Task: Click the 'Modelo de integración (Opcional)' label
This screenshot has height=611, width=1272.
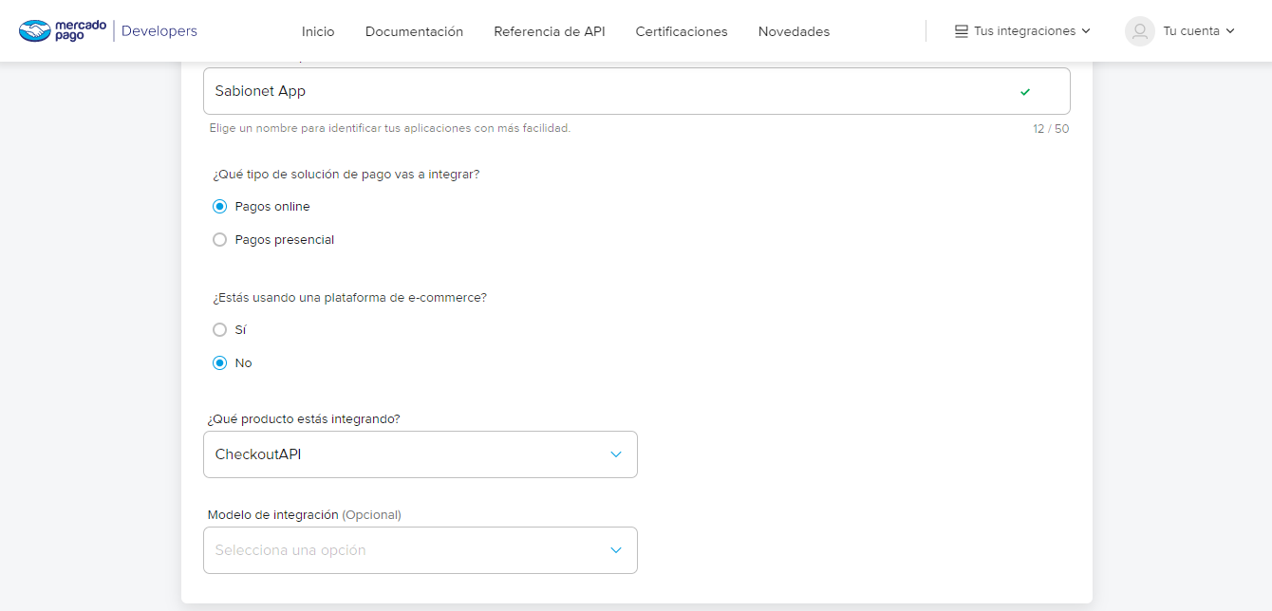Action: (x=304, y=515)
